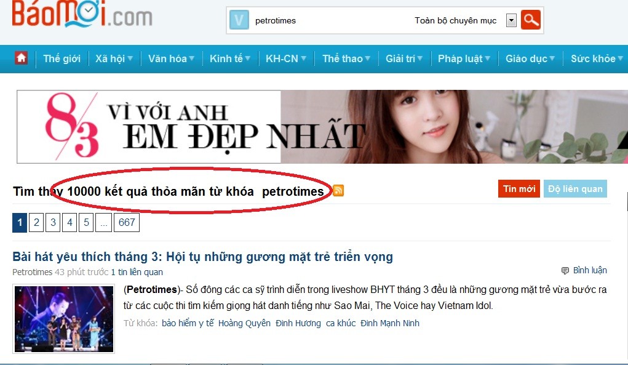
Task: Expand the Thể thao menu arrow
Action: coord(367,58)
